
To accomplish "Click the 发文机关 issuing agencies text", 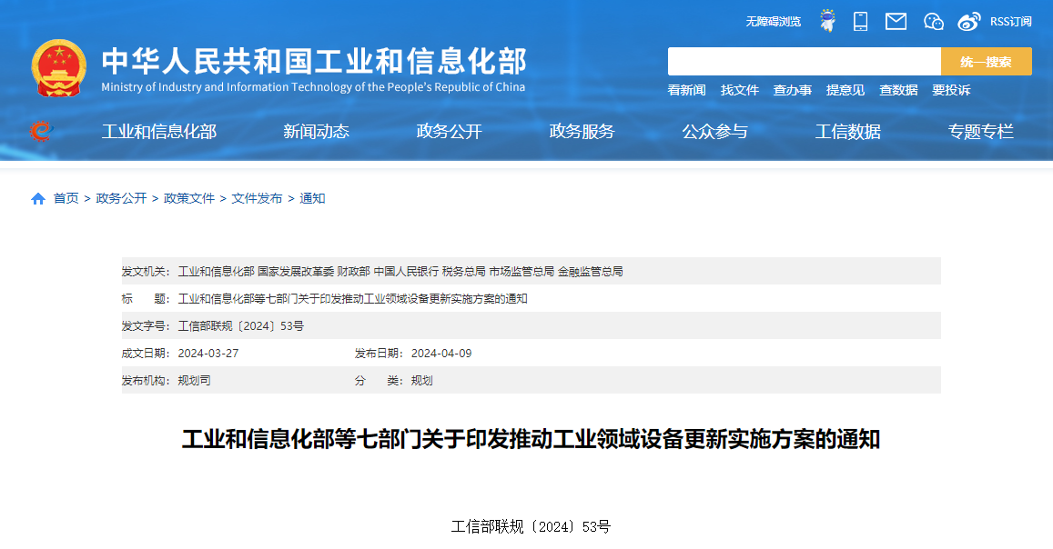I will (x=400, y=272).
